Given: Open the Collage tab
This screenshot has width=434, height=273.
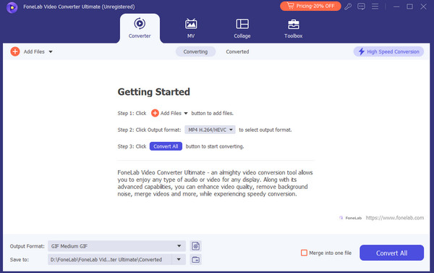Looking at the screenshot, I should (242, 28).
